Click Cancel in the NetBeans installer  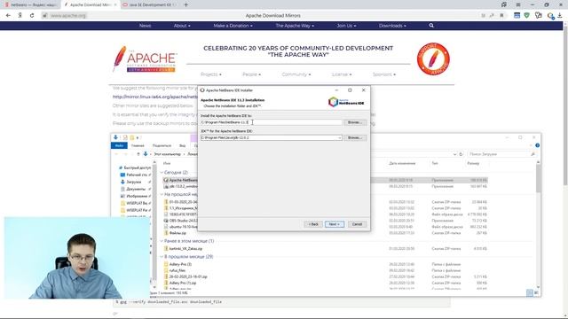point(357,224)
